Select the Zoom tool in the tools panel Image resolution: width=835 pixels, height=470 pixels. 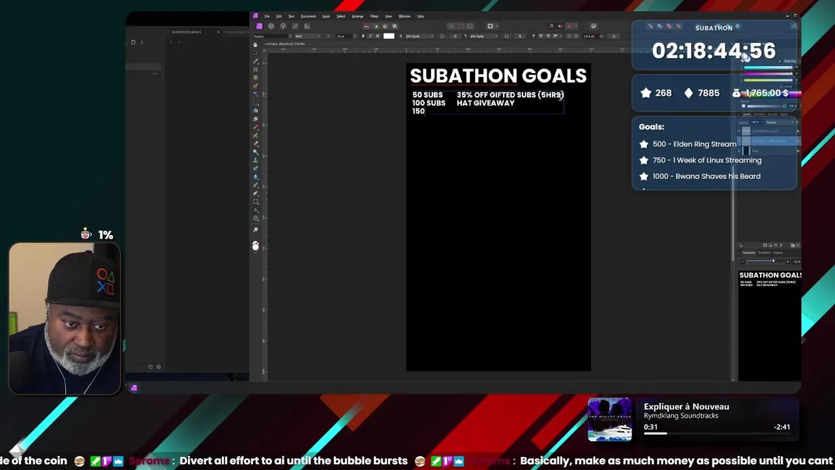tap(255, 229)
